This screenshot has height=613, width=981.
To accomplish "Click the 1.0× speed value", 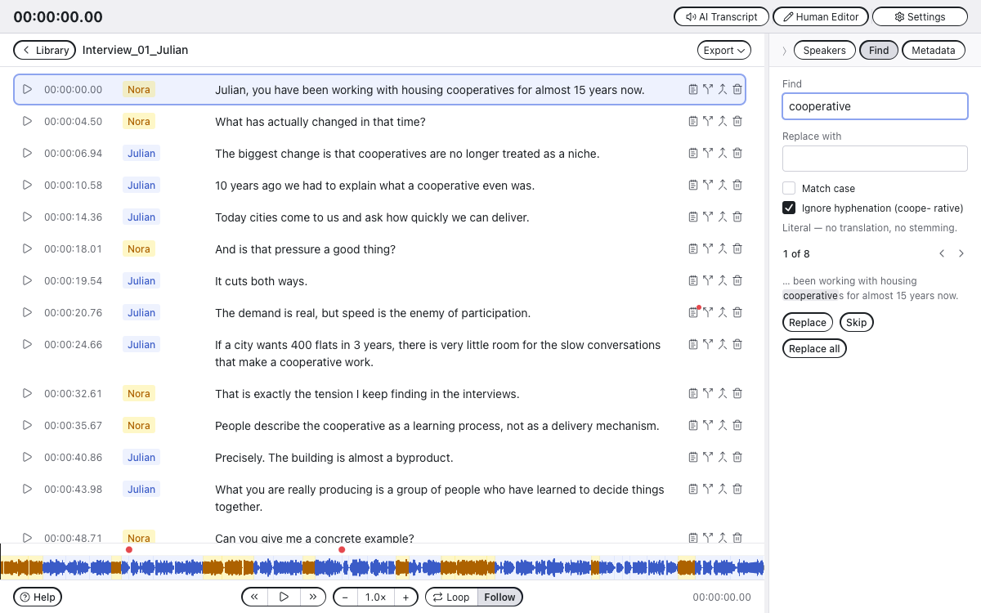I will point(375,597).
